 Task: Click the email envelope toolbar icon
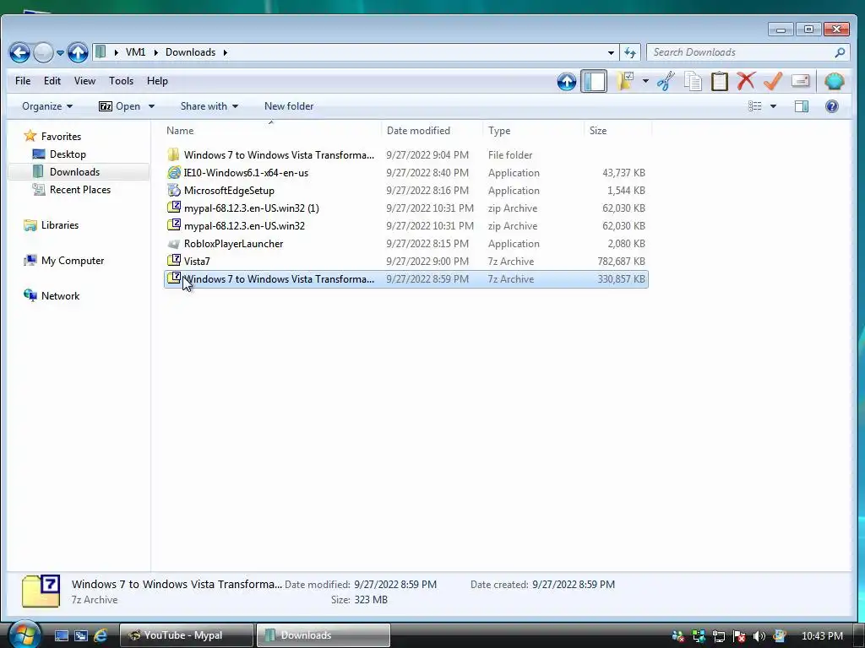click(800, 81)
